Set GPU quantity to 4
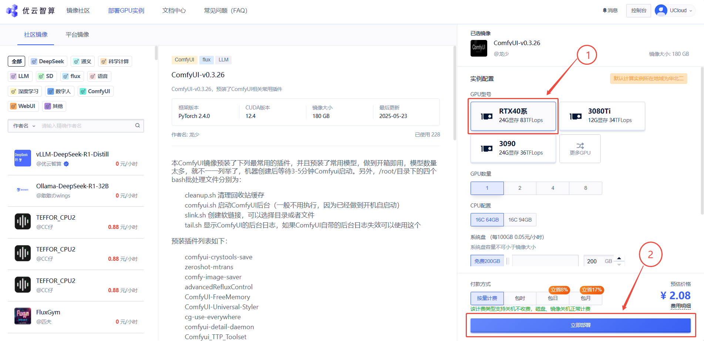Viewport: 704px width, 341px height. point(553,188)
